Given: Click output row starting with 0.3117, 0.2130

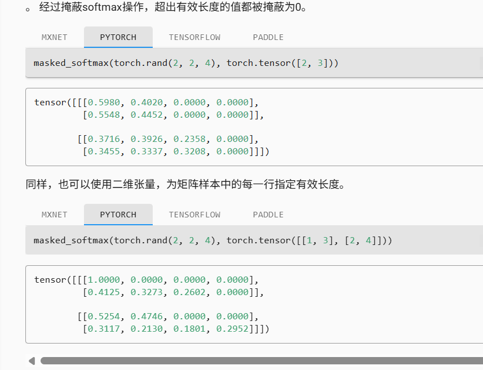Looking at the screenshot, I should click(176, 329).
